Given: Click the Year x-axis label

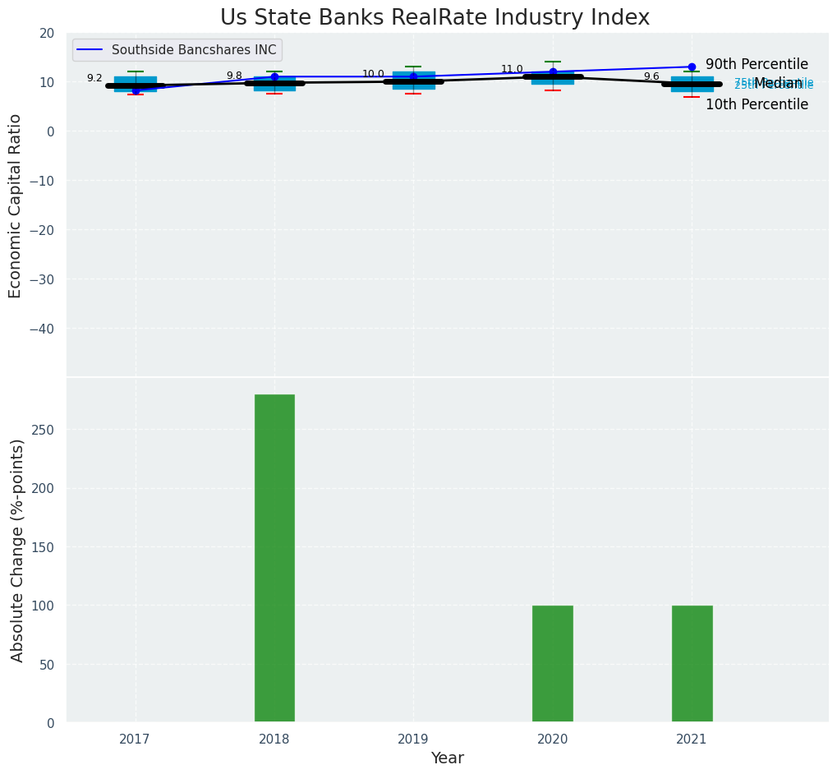Looking at the screenshot, I should 447,758.
